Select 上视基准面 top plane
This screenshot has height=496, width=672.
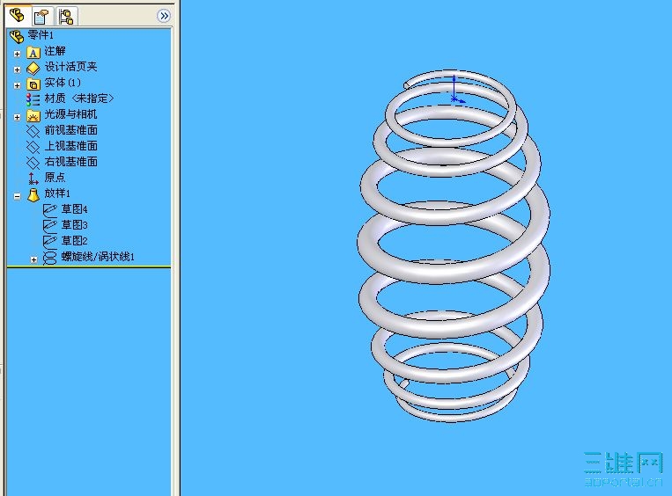pyautogui.click(x=71, y=146)
